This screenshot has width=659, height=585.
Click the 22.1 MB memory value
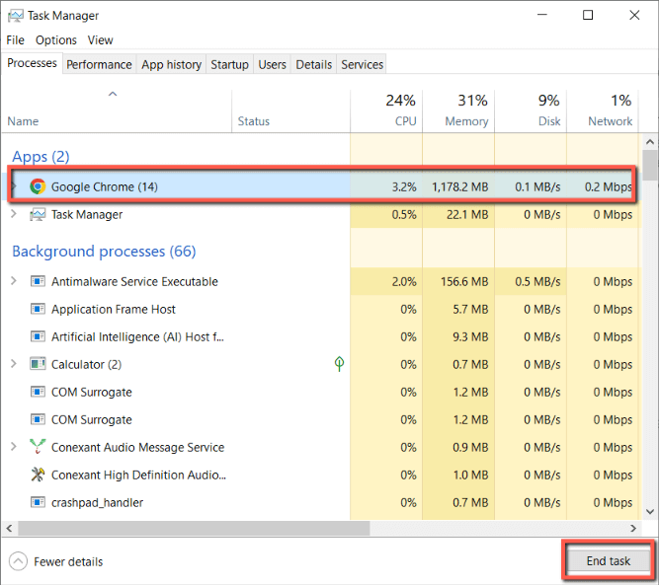coord(467,215)
